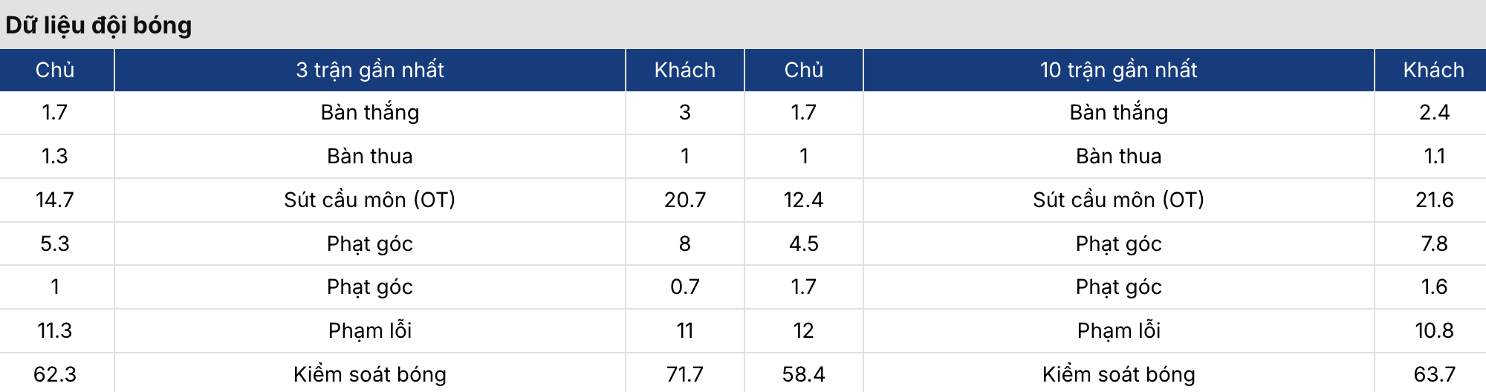Screen dimensions: 1486x392
Task: Click the home shots value 14.7
Action: click(55, 200)
